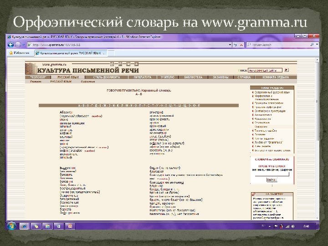
Task: Select the 'Культура письменной речи' browser tab
Action: [71, 53]
